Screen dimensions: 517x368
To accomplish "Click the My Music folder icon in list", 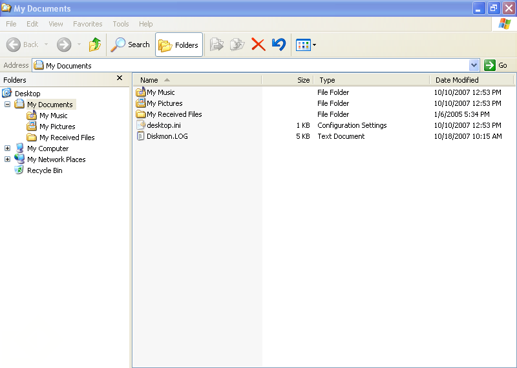I will [x=141, y=92].
